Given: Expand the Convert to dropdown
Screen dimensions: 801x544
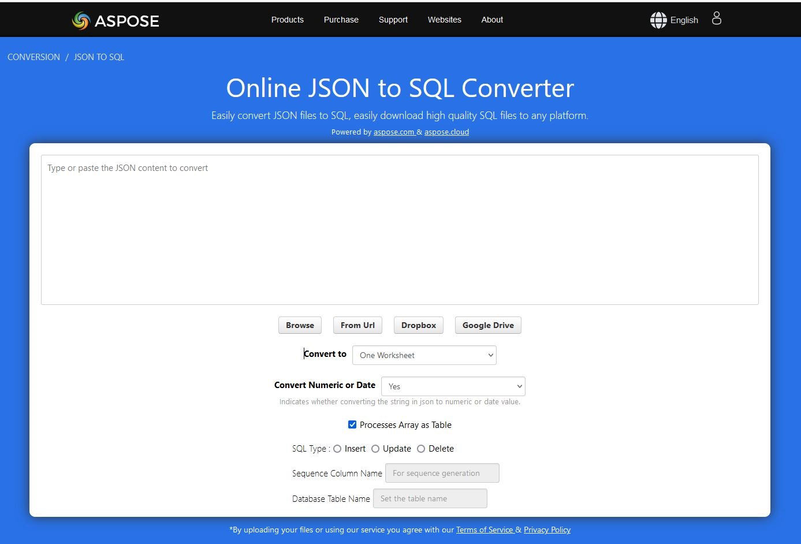Looking at the screenshot, I should (x=424, y=355).
